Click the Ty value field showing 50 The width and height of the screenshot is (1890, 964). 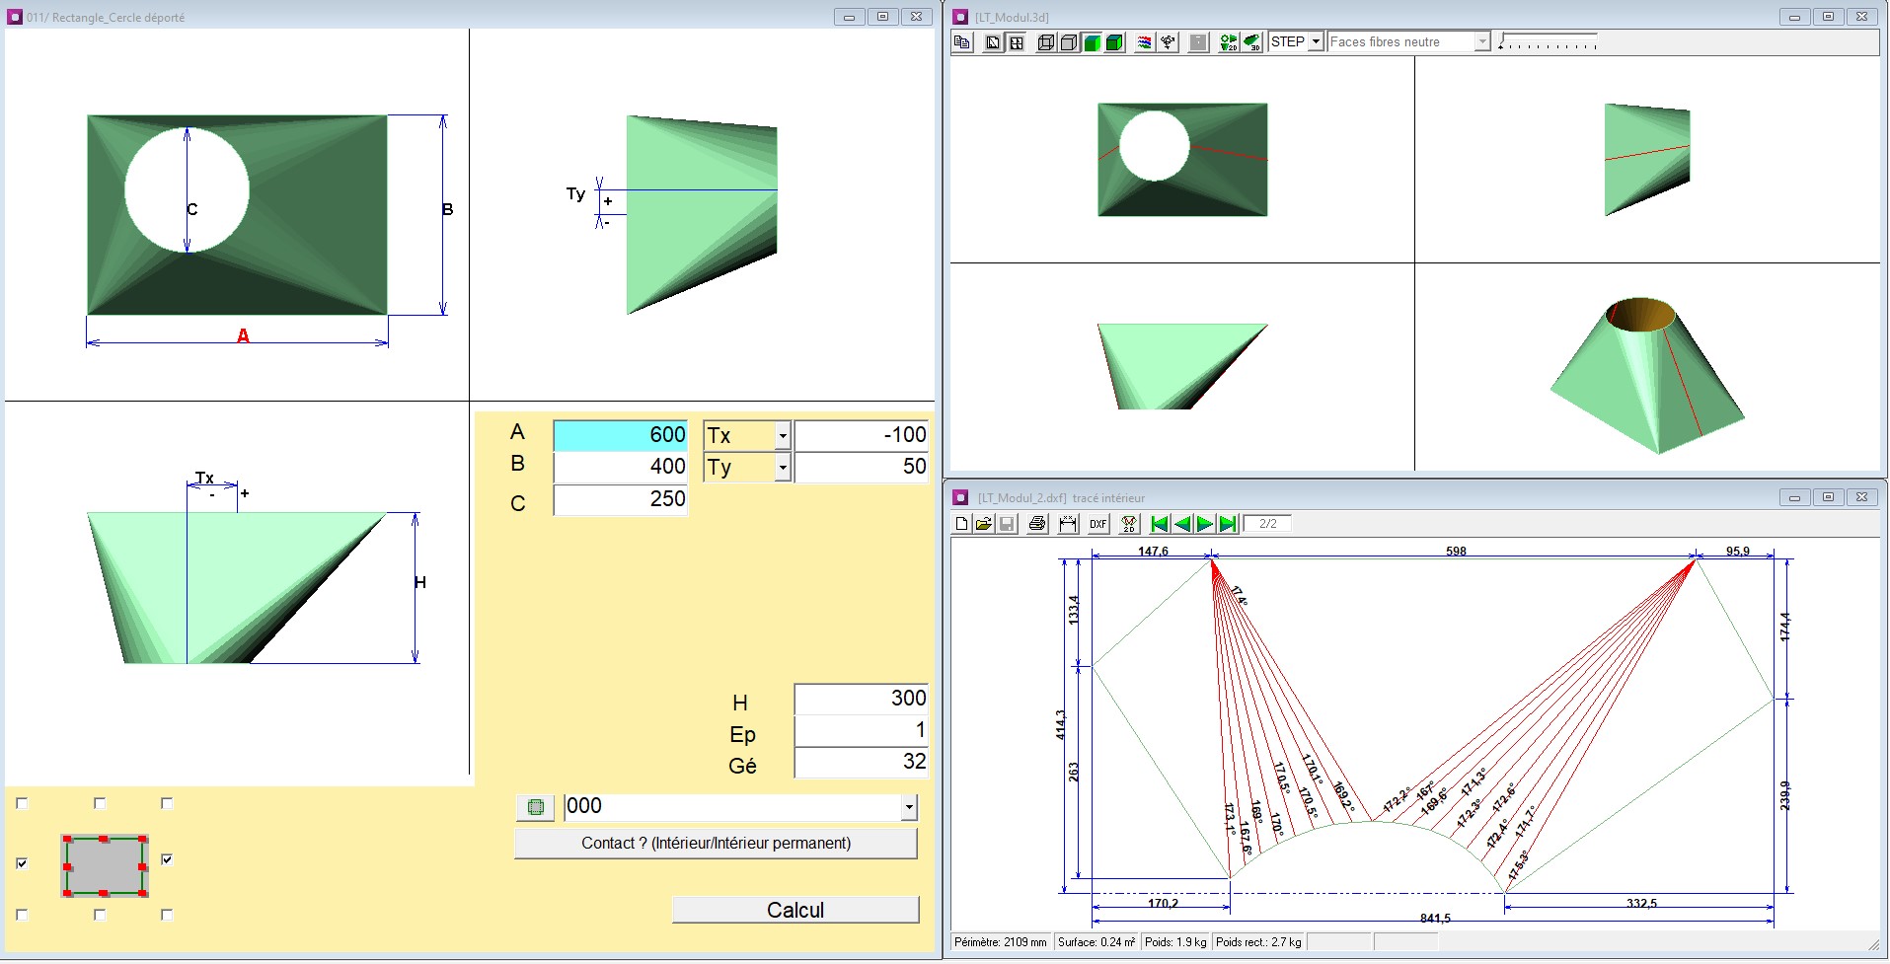pos(862,467)
